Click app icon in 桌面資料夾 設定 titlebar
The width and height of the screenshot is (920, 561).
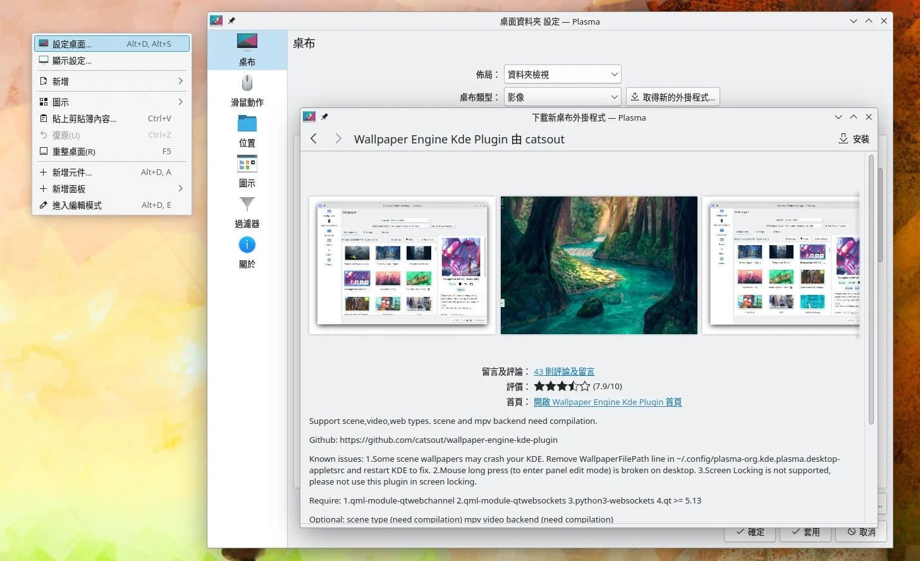click(x=216, y=21)
